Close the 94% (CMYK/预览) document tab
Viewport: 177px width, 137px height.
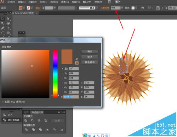click(x=37, y=13)
